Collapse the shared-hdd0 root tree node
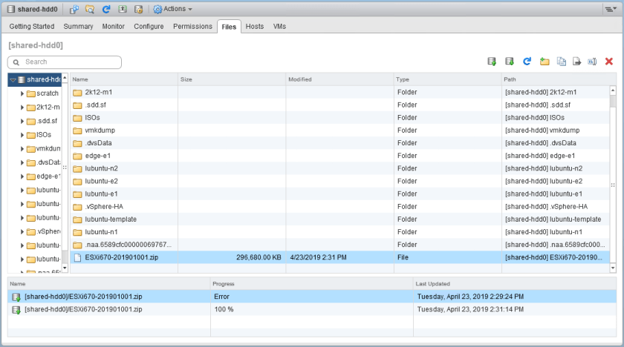Image resolution: width=624 pixels, height=347 pixels. point(13,79)
